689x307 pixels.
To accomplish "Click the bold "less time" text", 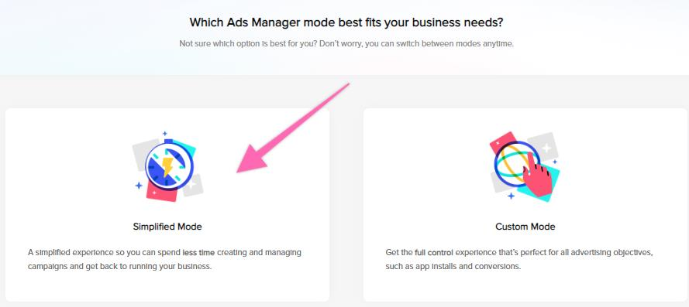I will (198, 253).
